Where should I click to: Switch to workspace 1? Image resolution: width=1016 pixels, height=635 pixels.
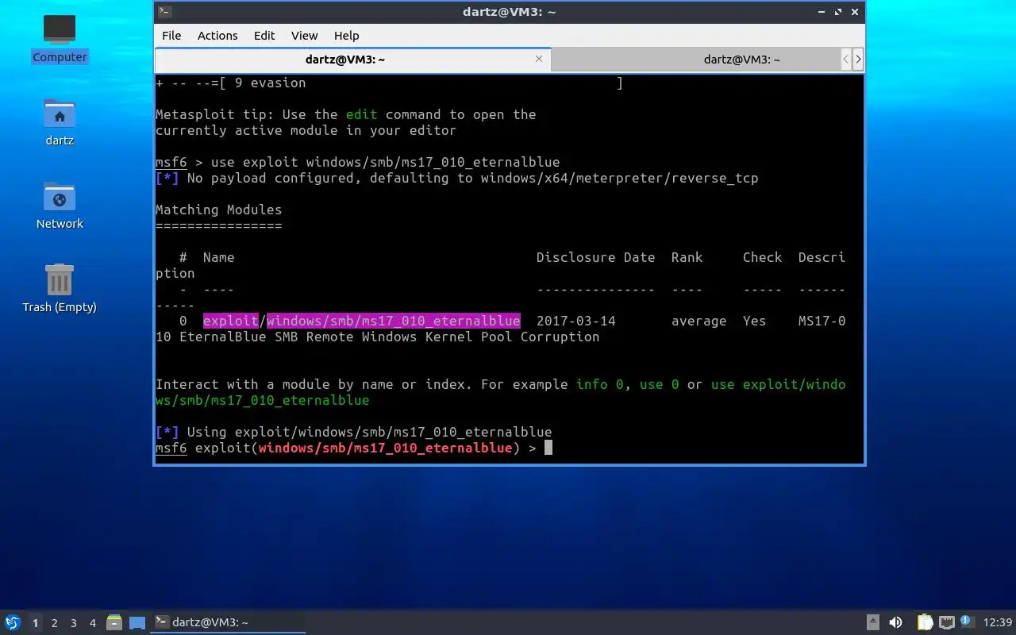[x=35, y=623]
